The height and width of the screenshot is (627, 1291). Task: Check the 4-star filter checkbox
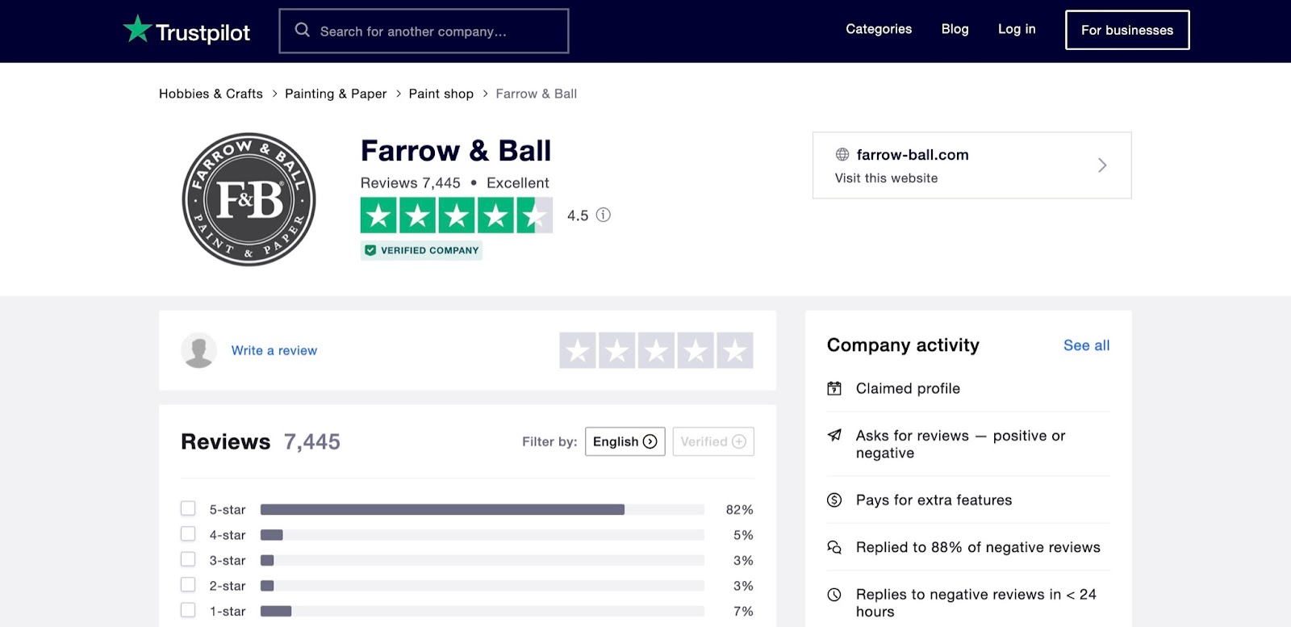pyautogui.click(x=188, y=534)
